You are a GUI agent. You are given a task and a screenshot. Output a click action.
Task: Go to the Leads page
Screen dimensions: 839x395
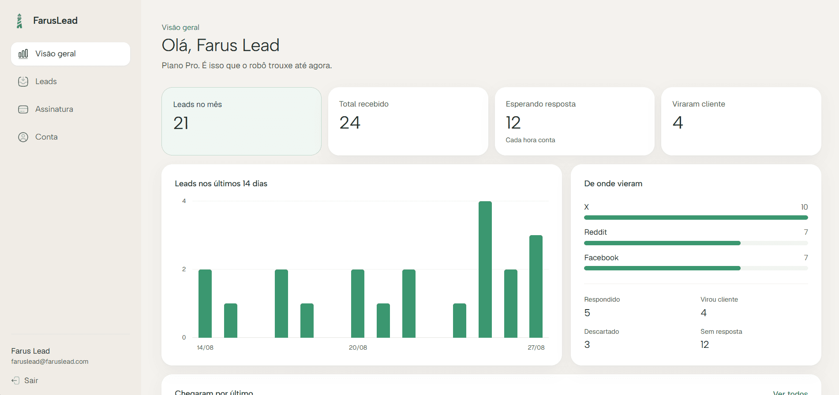[71, 81]
